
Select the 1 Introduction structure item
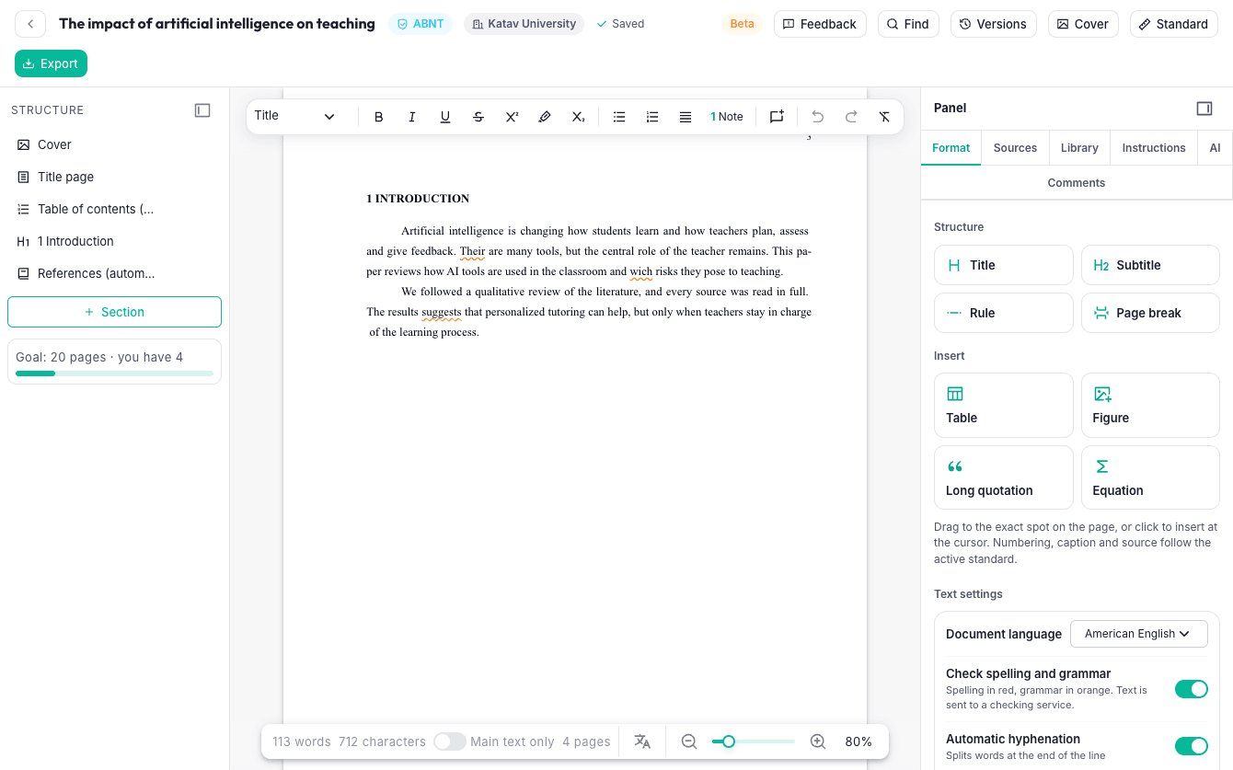click(114, 241)
